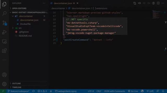Viewport: 167px width, 93px height.
Task: Click the "ms-dotnettools.csharp" string
Action: click(82, 23)
